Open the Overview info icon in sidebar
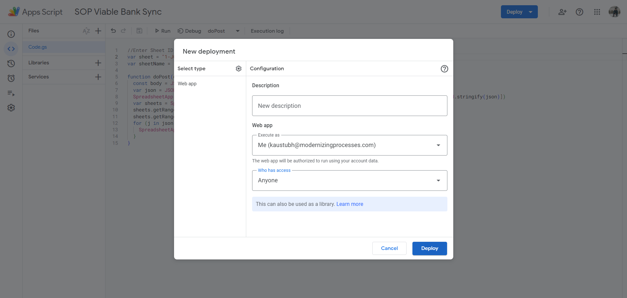627x298 pixels. coord(11,34)
